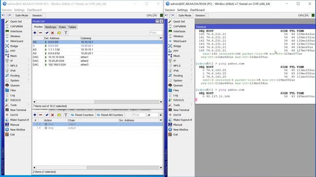
Task: Open firewall table column dropdown arrow
Action: (x=160, y=120)
